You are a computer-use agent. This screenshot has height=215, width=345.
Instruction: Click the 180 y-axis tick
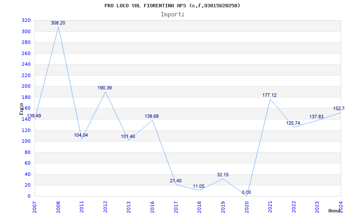pos(26,97)
